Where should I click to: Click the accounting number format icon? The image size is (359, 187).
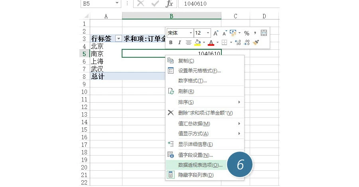coord(233,33)
